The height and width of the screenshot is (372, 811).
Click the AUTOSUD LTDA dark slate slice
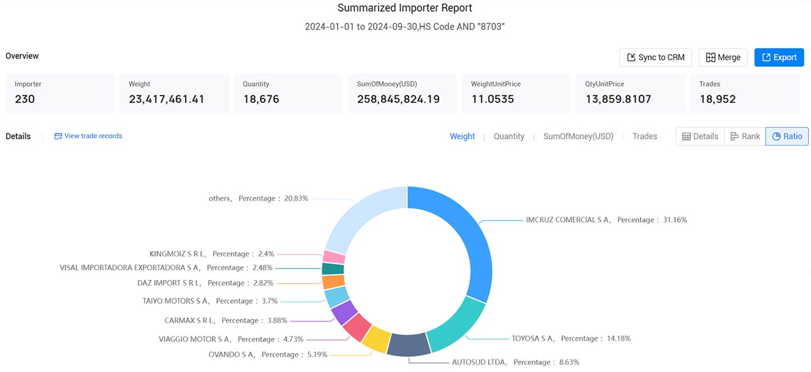point(410,345)
